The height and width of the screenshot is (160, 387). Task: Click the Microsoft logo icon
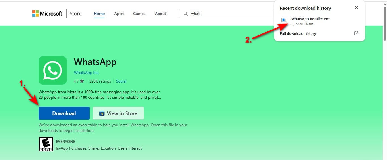[35, 13]
